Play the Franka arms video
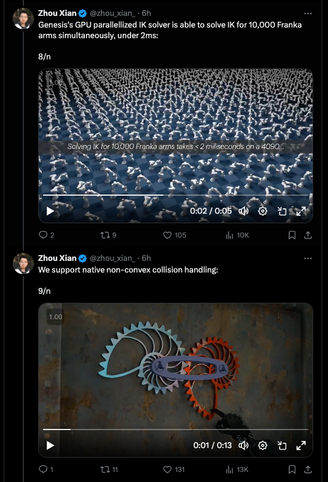Screen dimensions: 328x482 point(49,211)
